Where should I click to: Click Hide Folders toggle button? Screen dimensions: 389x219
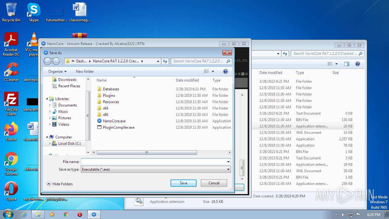click(60, 184)
